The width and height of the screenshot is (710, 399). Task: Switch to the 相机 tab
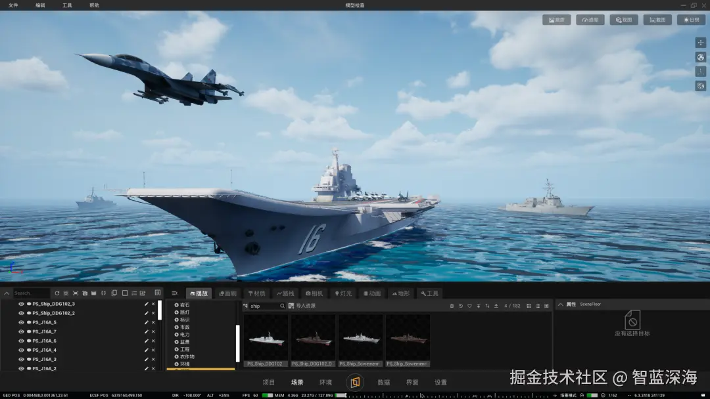point(314,293)
